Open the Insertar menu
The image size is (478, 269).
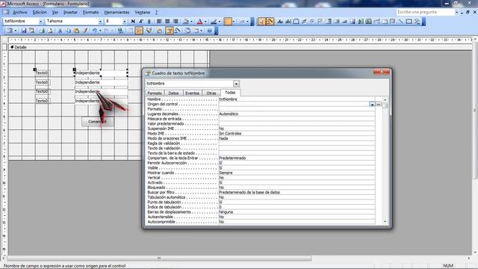click(70, 12)
